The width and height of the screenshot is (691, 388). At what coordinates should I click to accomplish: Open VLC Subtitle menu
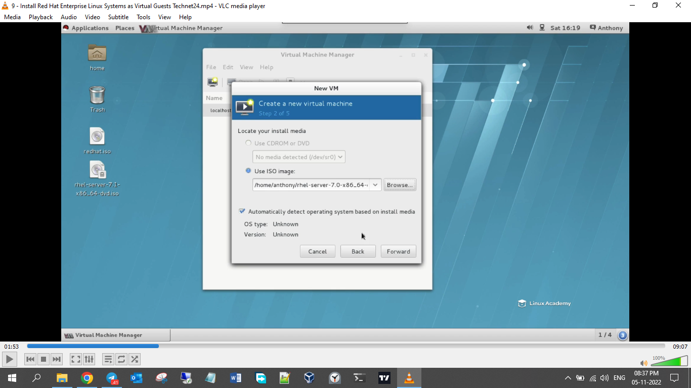coord(118,17)
